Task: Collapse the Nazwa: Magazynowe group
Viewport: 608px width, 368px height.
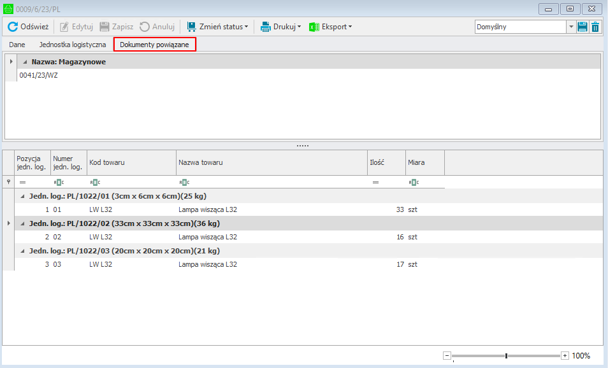Action: click(x=25, y=62)
